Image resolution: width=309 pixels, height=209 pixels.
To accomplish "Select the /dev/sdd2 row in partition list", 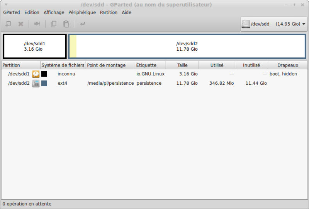I will click(x=154, y=83).
